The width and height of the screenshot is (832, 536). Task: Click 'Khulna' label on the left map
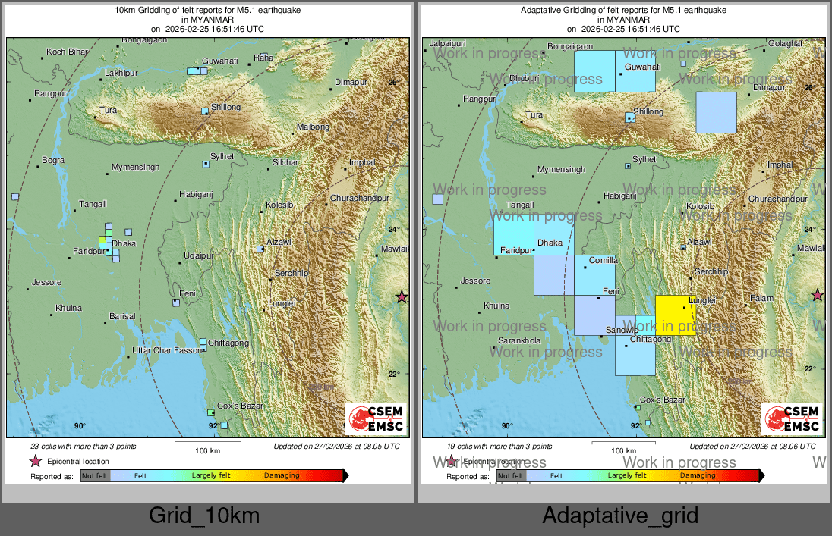(68, 308)
